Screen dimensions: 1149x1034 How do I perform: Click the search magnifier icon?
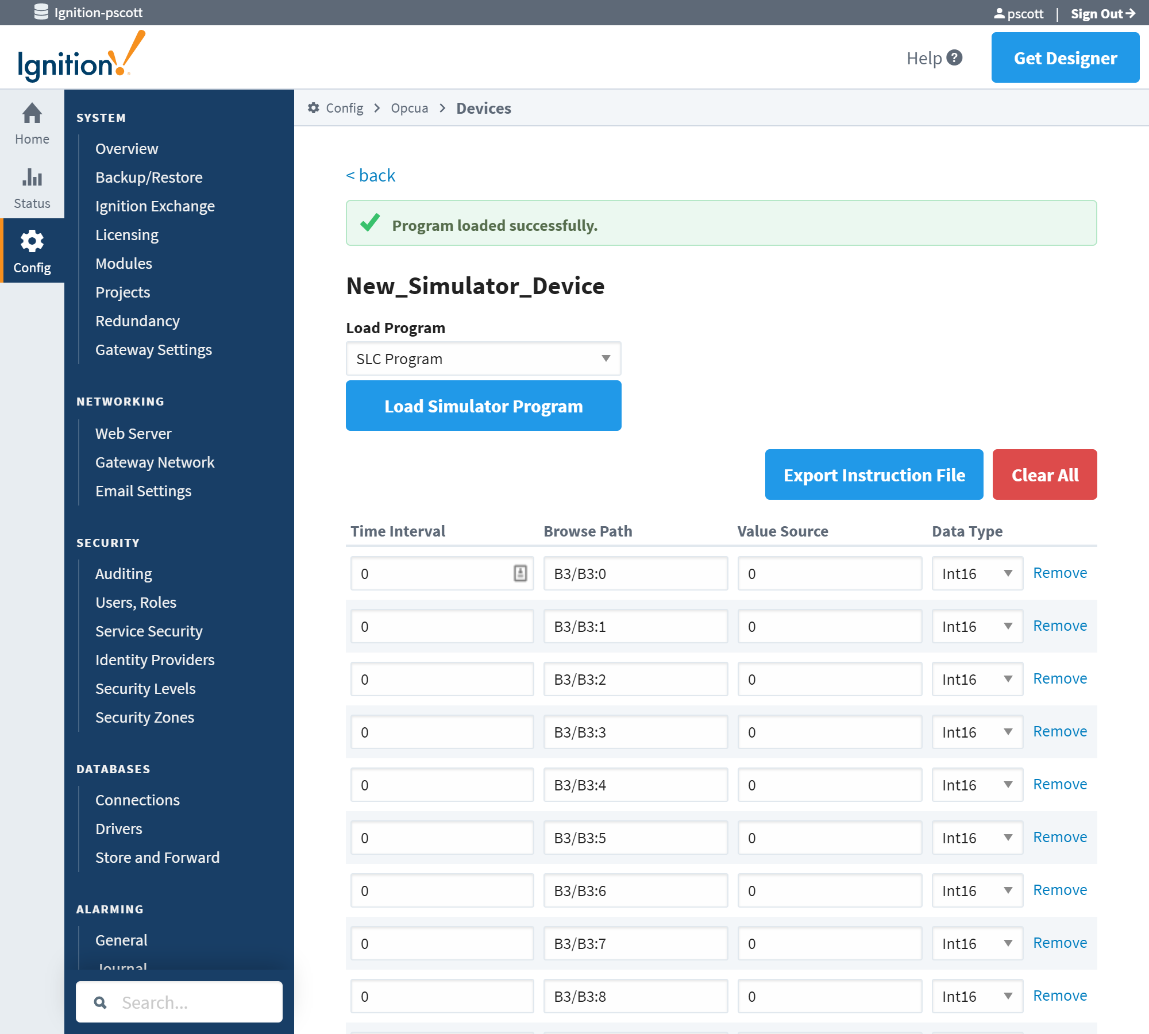pos(101,1002)
